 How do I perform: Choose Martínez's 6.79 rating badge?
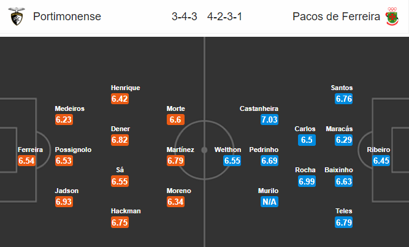pos(175,161)
